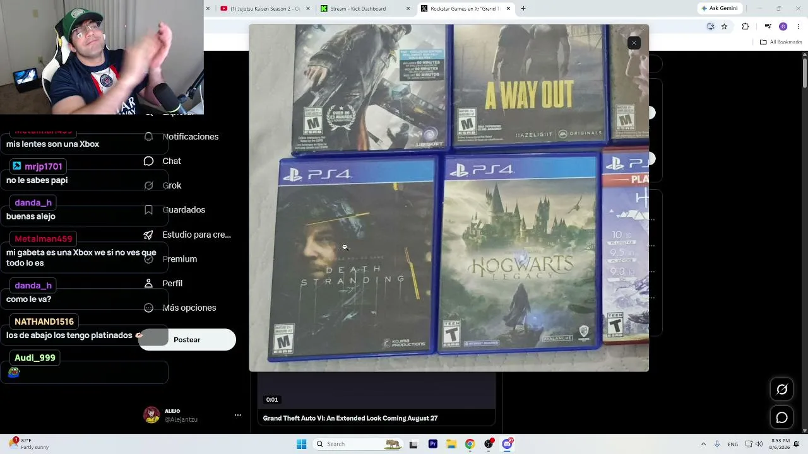Expand Más opciones menu

click(x=181, y=308)
